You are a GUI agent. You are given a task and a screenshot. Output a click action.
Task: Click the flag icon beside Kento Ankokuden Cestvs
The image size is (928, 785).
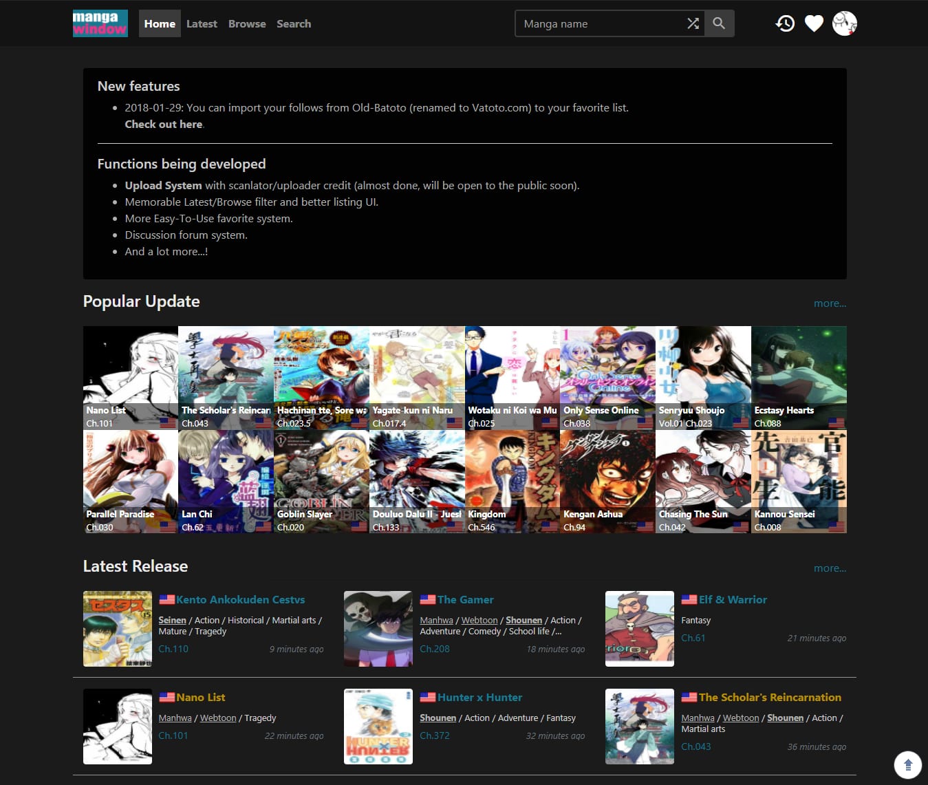pyautogui.click(x=166, y=600)
